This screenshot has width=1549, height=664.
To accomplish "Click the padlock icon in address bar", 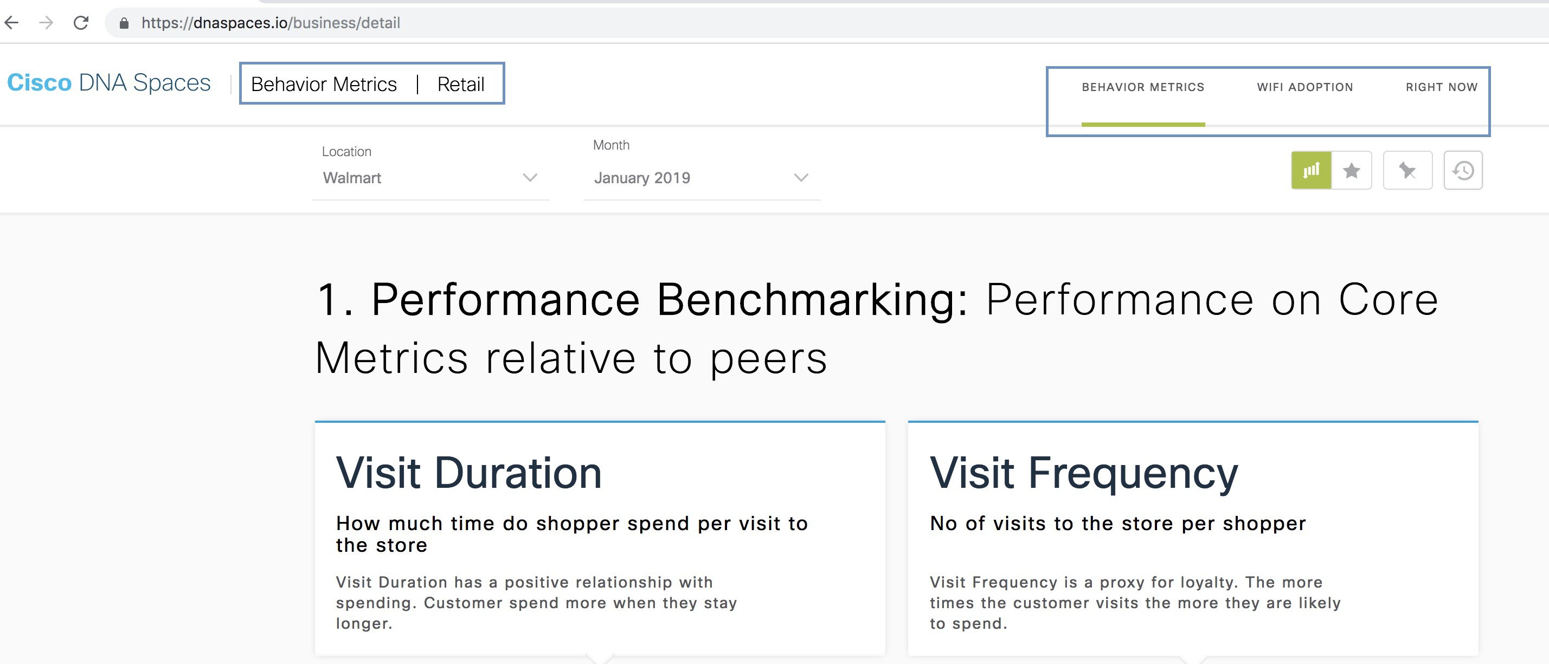I will pyautogui.click(x=124, y=23).
